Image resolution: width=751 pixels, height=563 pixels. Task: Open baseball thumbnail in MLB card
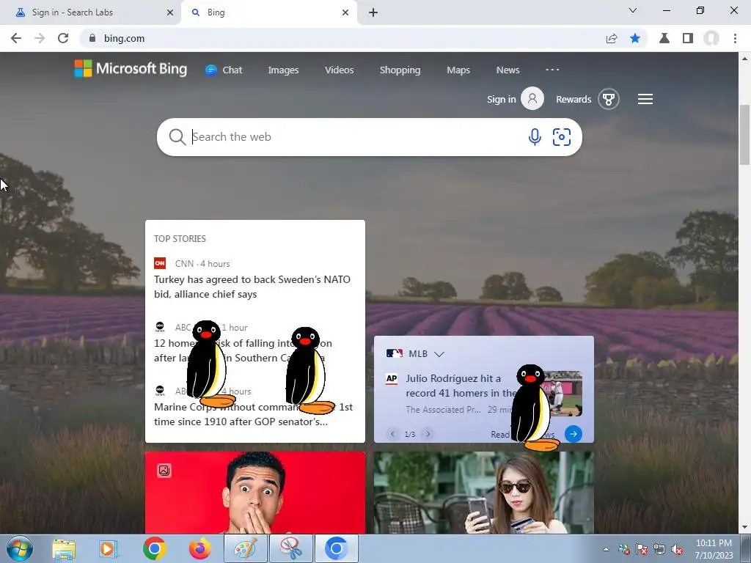tap(563, 394)
